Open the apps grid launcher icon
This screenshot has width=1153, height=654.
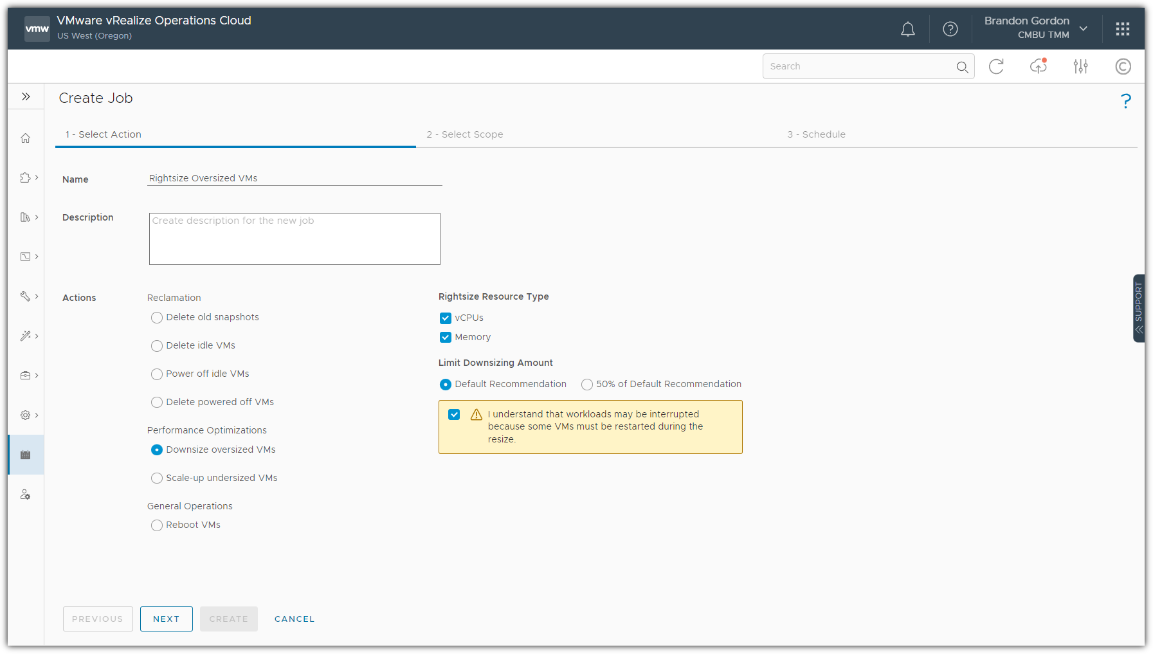click(1122, 29)
